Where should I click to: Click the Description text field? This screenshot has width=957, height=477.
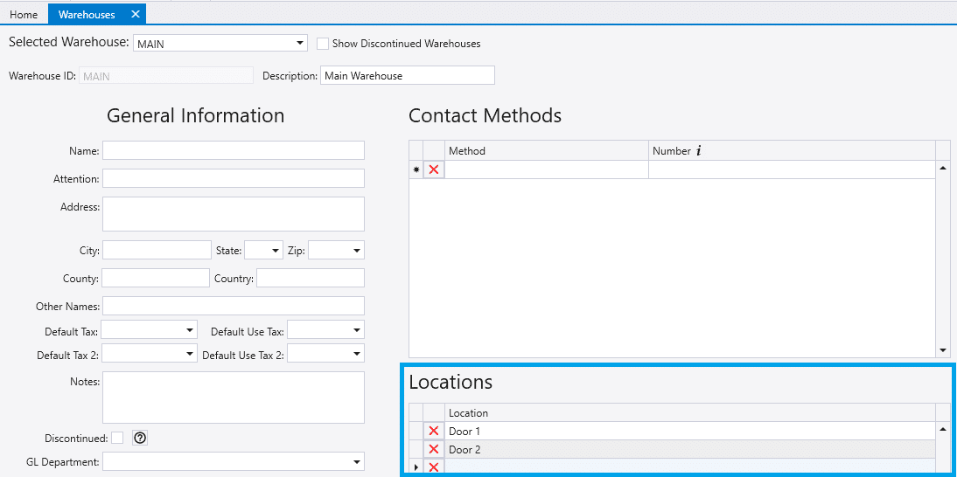click(408, 76)
